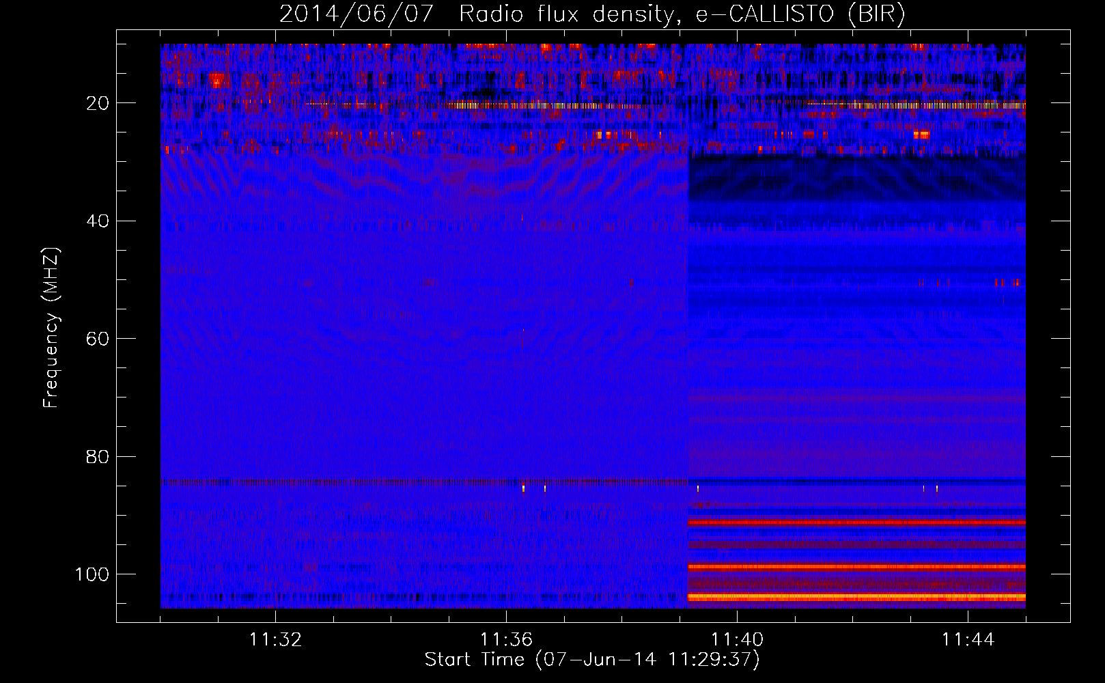Click the '11:36' time tick label
The image size is (1105, 683).
pos(506,640)
